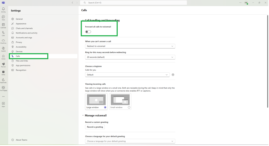Screen dimensions: 269x146
Task: Go to Home in the left rail
Action: [3, 57]
